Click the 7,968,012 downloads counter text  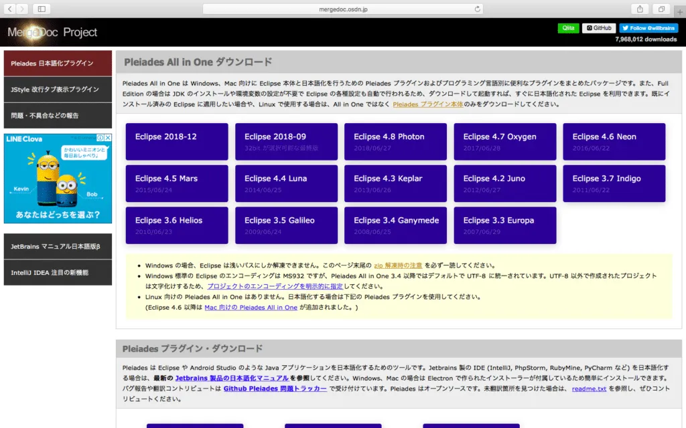point(646,39)
